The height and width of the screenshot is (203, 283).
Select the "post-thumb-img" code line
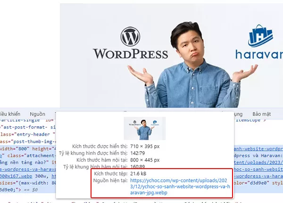point(28,141)
